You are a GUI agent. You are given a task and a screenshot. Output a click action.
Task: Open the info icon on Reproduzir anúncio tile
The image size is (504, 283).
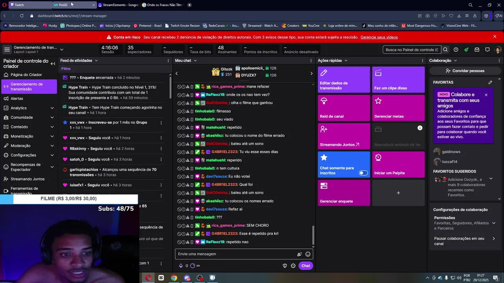coord(420,128)
